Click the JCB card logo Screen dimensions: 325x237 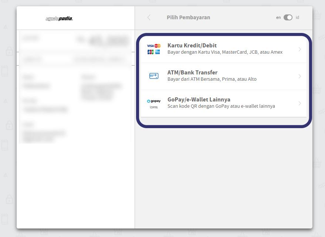150,52
